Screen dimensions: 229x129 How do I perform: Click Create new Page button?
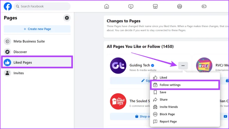[37, 29]
